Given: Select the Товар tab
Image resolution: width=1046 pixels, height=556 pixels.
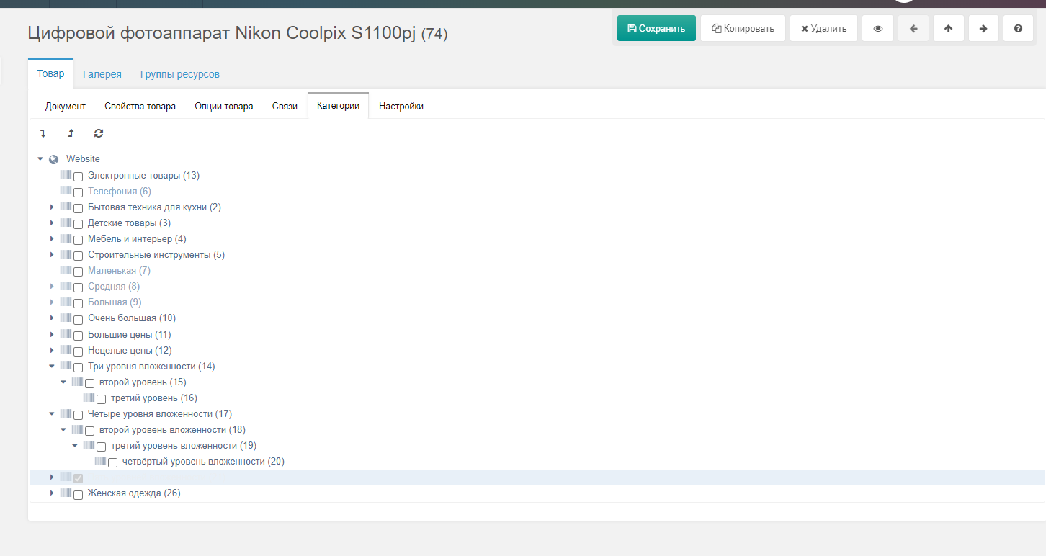Looking at the screenshot, I should 50,73.
